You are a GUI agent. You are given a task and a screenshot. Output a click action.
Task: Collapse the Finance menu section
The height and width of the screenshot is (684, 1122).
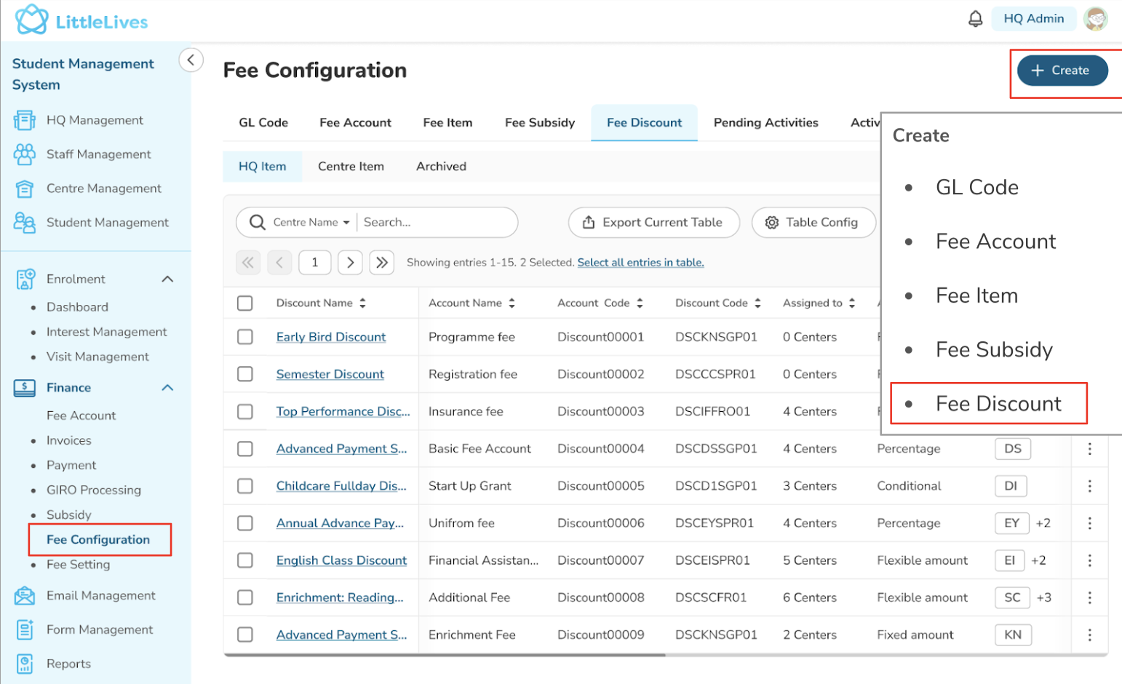click(167, 388)
